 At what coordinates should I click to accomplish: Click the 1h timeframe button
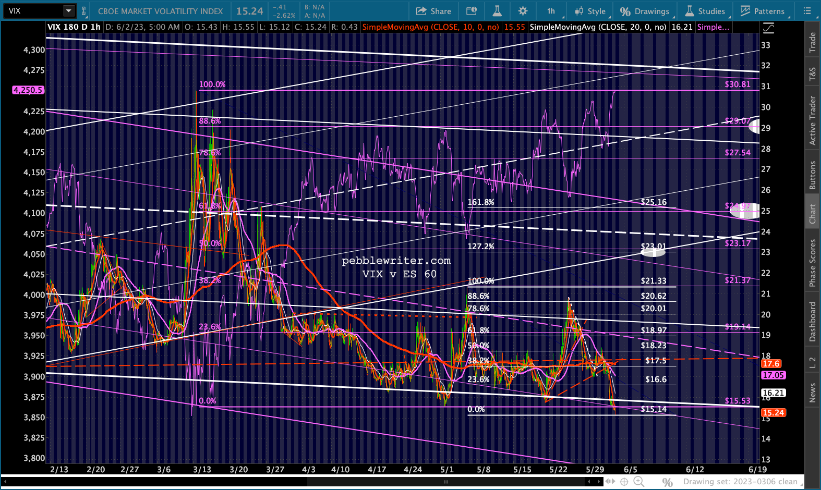[551, 11]
